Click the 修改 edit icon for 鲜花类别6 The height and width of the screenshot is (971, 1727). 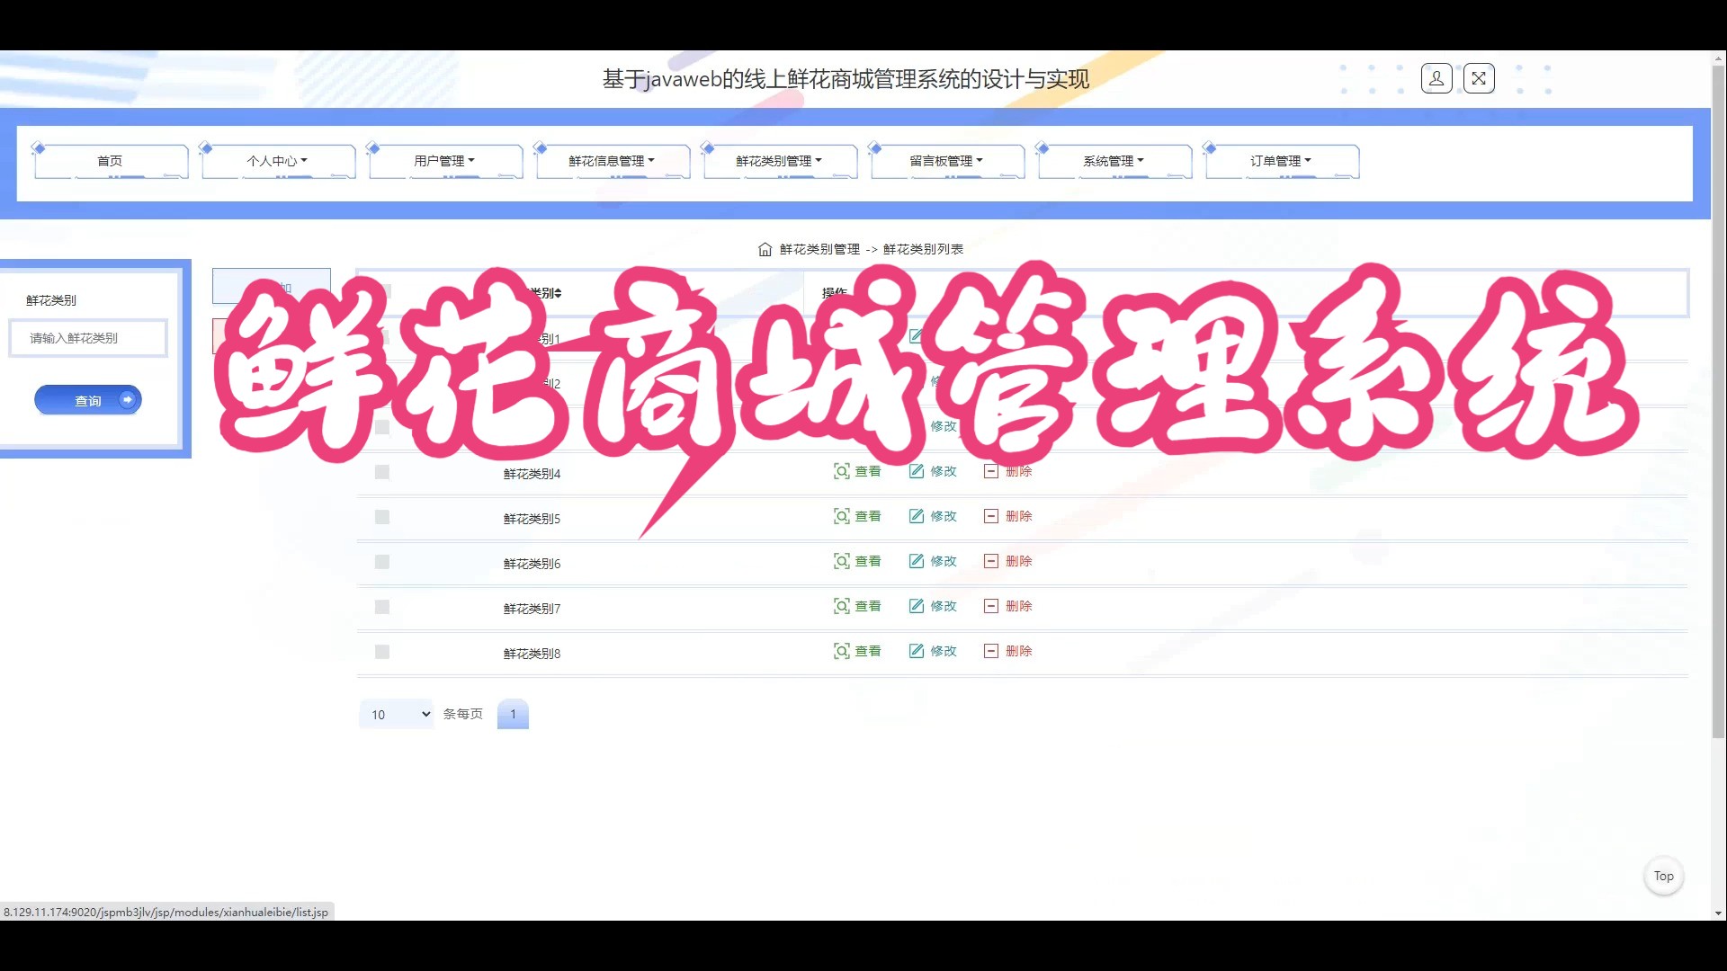pyautogui.click(x=917, y=561)
